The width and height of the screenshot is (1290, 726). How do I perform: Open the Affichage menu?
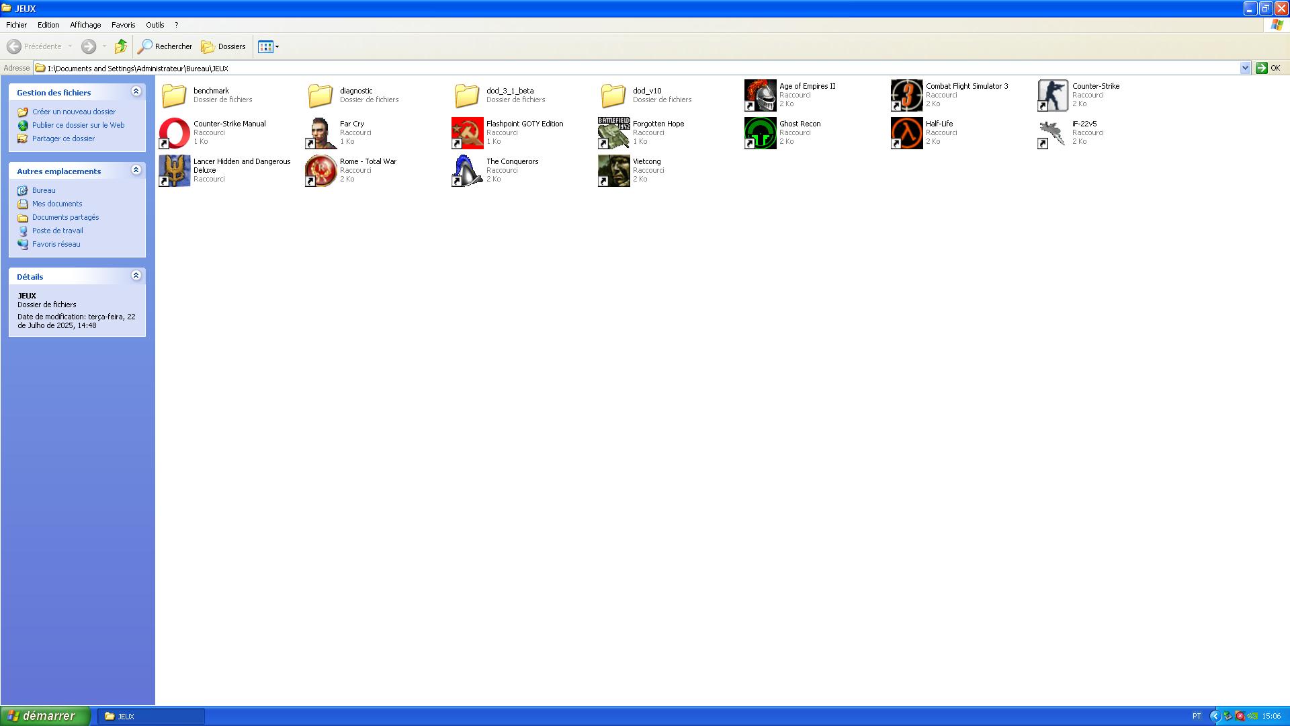[x=85, y=25]
